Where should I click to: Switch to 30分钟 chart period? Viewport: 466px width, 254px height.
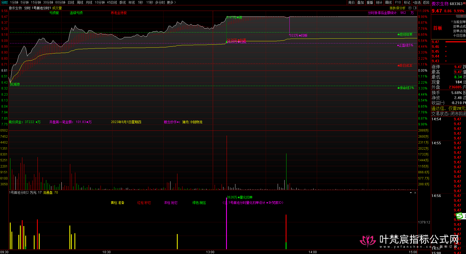48,2
